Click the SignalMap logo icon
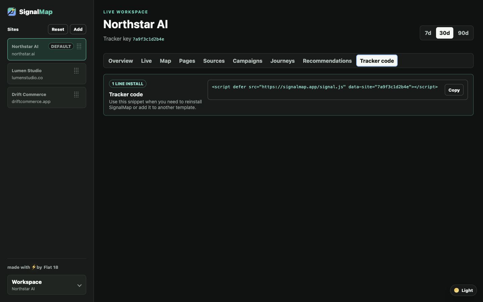Viewport: 483px width, 302px height. (x=12, y=12)
